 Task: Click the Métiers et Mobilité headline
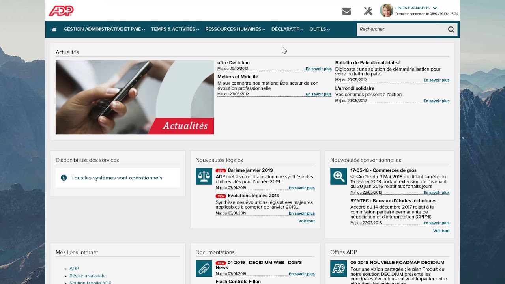click(x=238, y=77)
